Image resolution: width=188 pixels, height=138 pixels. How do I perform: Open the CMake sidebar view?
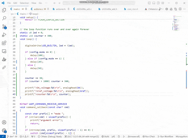(4, 59)
